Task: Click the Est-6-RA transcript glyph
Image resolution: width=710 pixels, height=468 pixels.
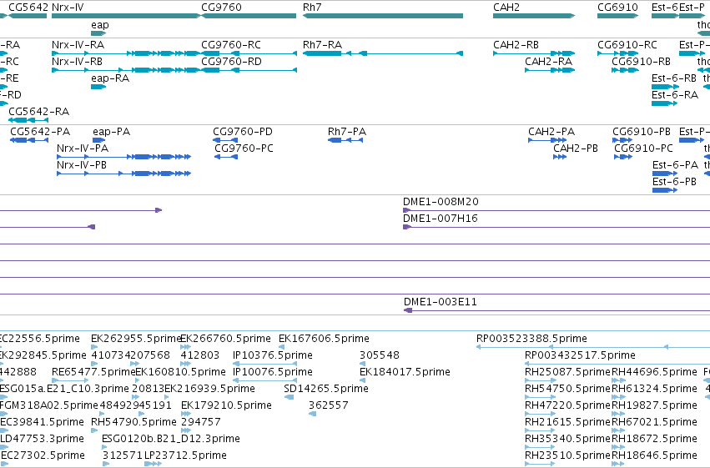Action: pyautogui.click(x=664, y=103)
